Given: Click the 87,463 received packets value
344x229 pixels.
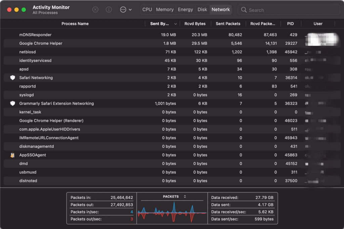Looking at the screenshot, I should [270, 35].
